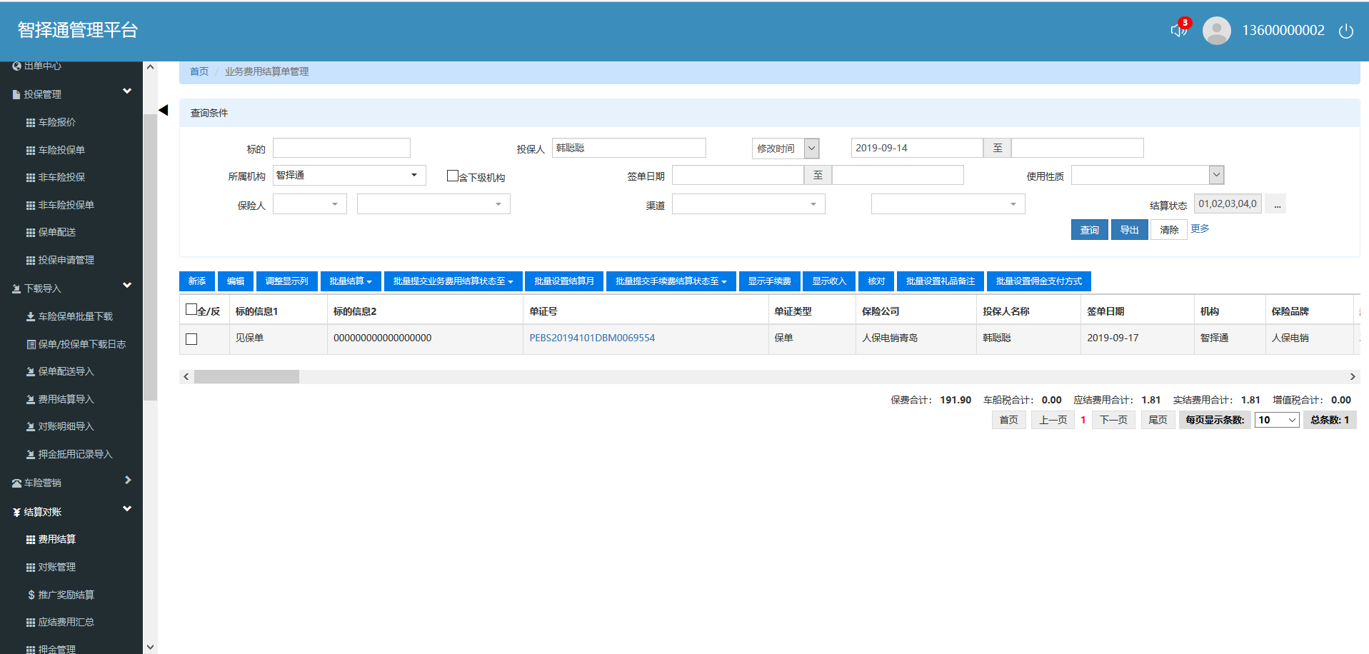The width and height of the screenshot is (1369, 654).
Task: Enable the 含下级机构 checkbox
Action: [452, 176]
